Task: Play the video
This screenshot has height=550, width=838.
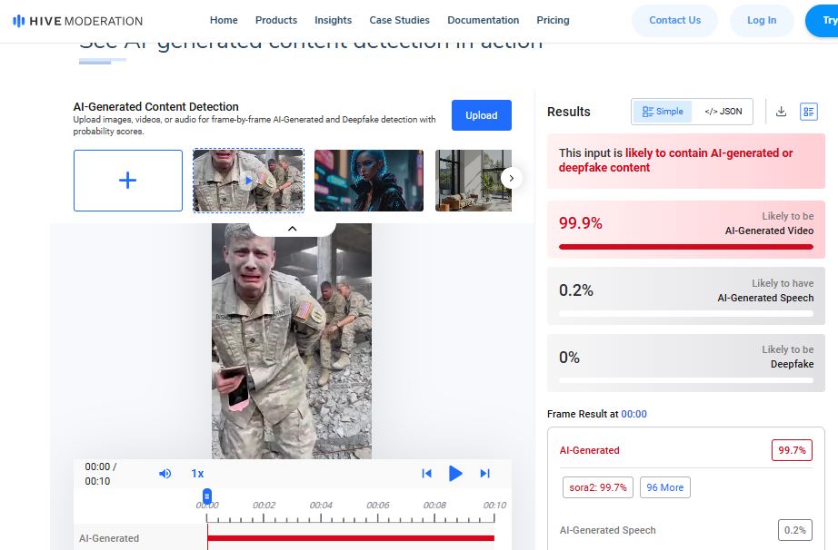Action: click(x=455, y=473)
